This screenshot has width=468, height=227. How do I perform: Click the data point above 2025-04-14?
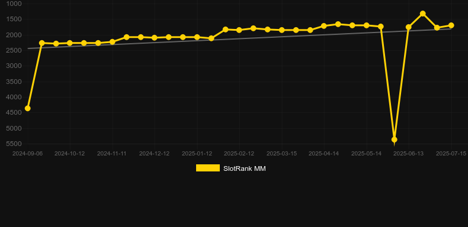tap(324, 26)
